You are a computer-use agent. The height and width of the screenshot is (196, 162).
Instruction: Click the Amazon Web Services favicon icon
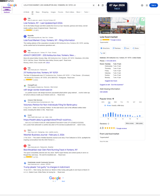coord(25,101)
